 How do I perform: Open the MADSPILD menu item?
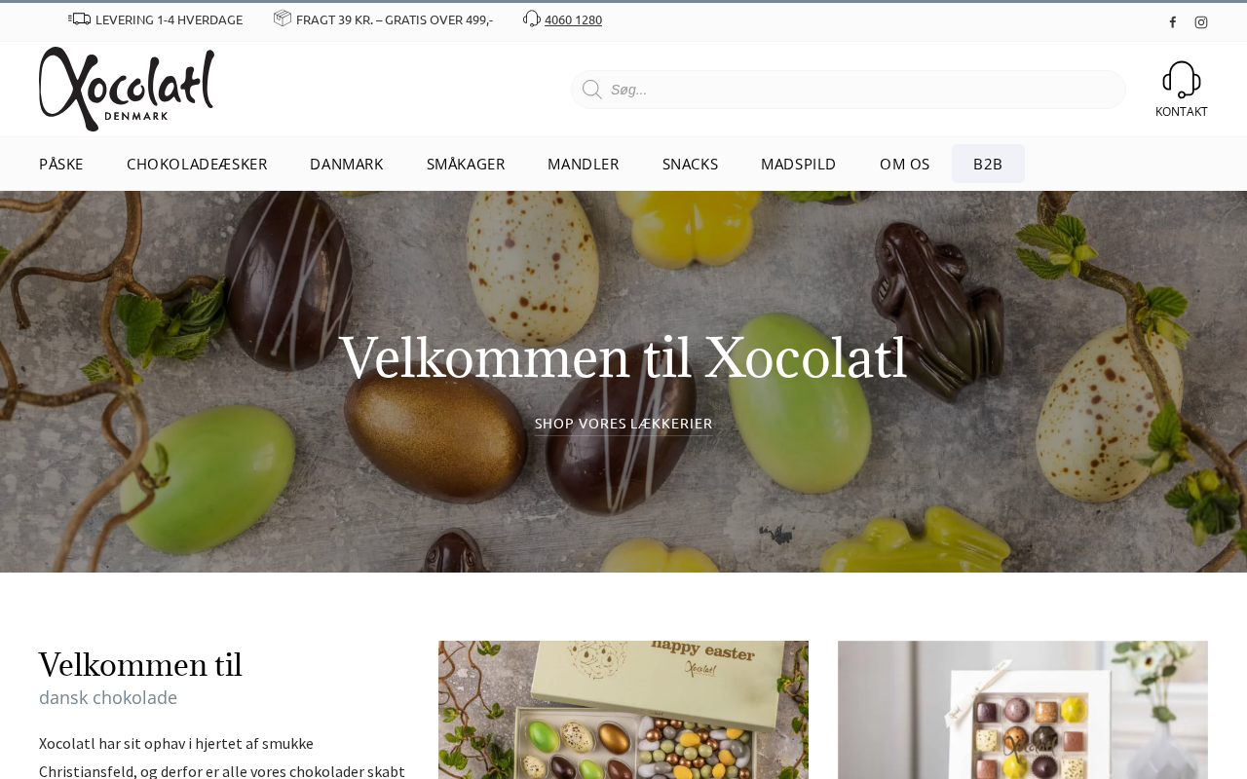point(799,164)
